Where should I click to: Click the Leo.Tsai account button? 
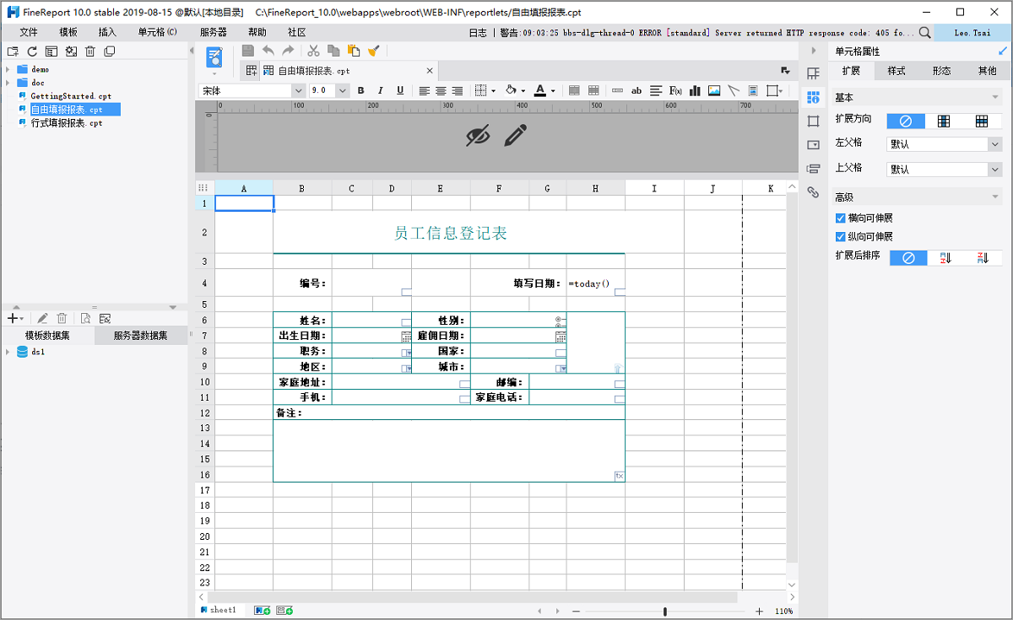[x=973, y=33]
